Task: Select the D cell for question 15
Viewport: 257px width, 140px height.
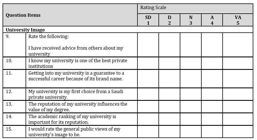Action: (169, 132)
